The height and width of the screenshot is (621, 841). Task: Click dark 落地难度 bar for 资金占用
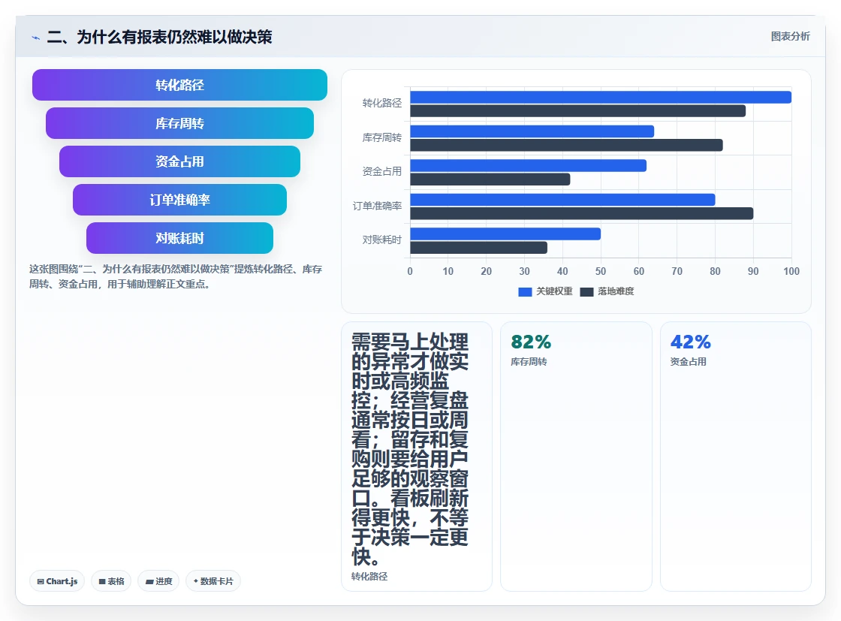(x=490, y=179)
